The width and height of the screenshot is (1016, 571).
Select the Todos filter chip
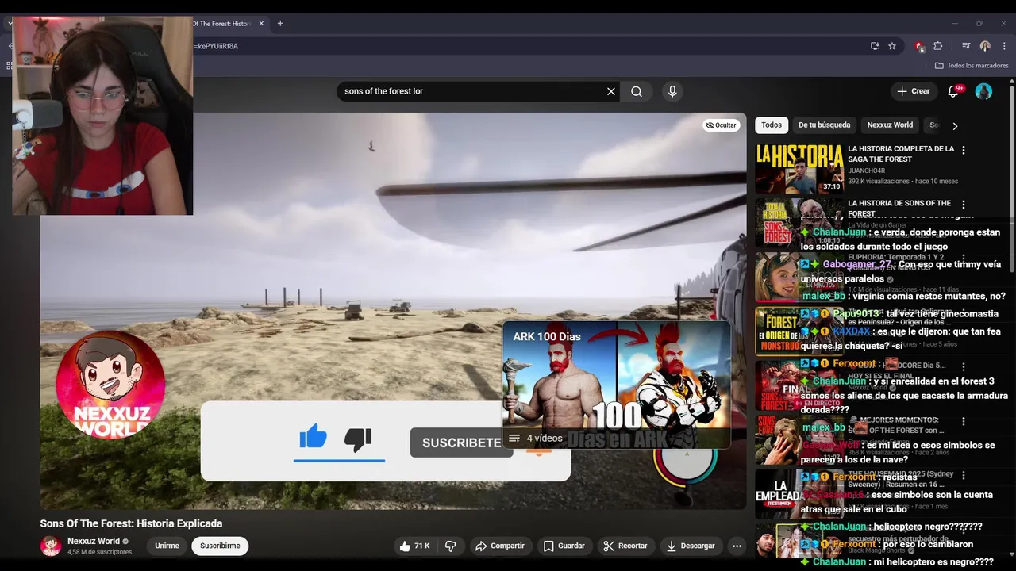point(772,125)
